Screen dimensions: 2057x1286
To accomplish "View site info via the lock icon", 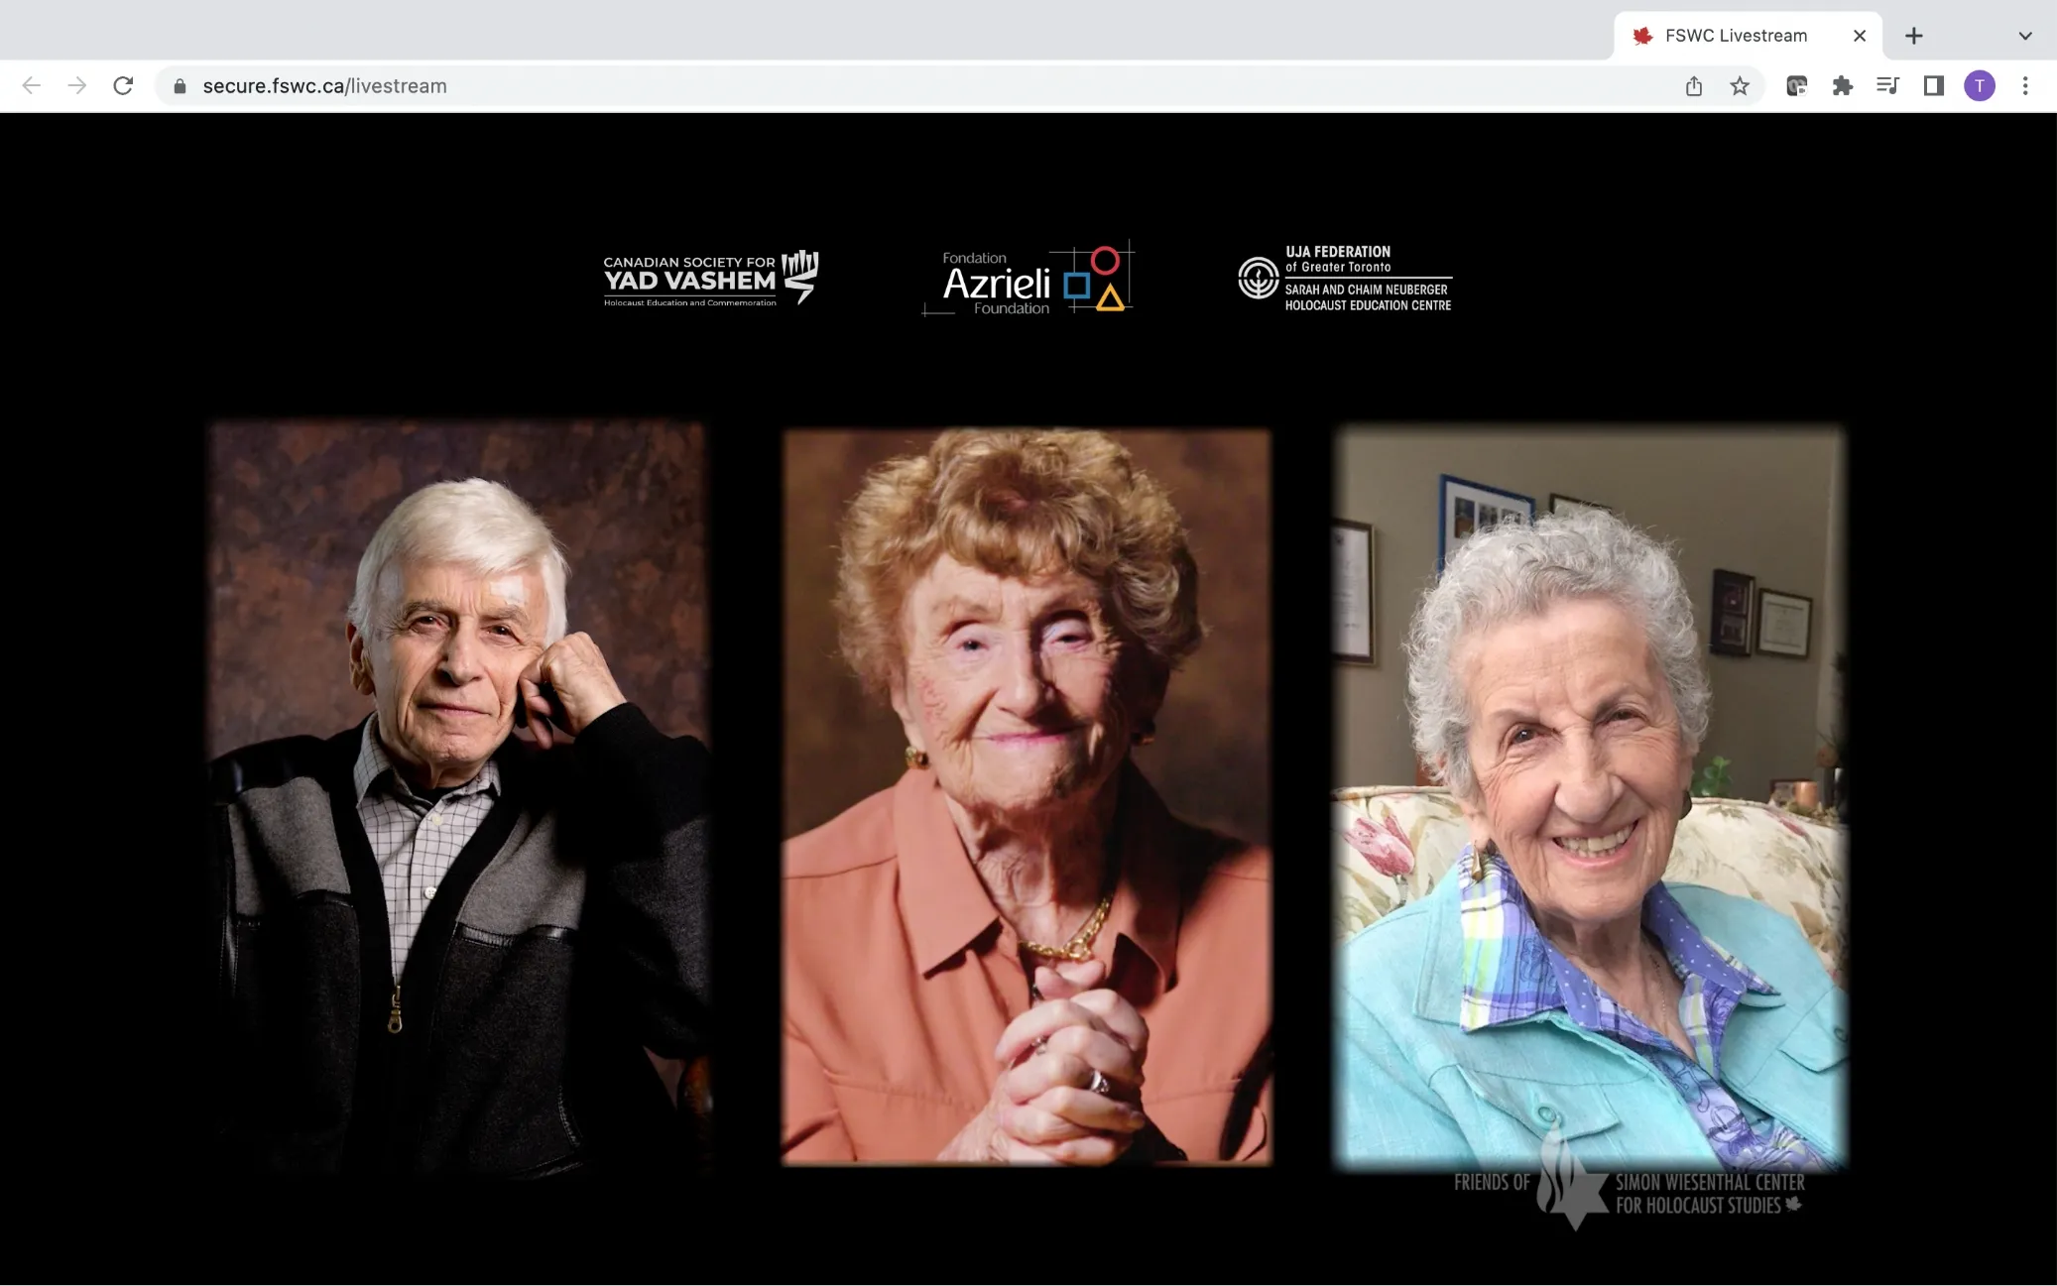I will [180, 86].
